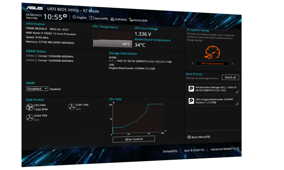This screenshot has width=284, height=170.
Task: Click the PBO Enhancement profile label
Action: click(212, 63)
